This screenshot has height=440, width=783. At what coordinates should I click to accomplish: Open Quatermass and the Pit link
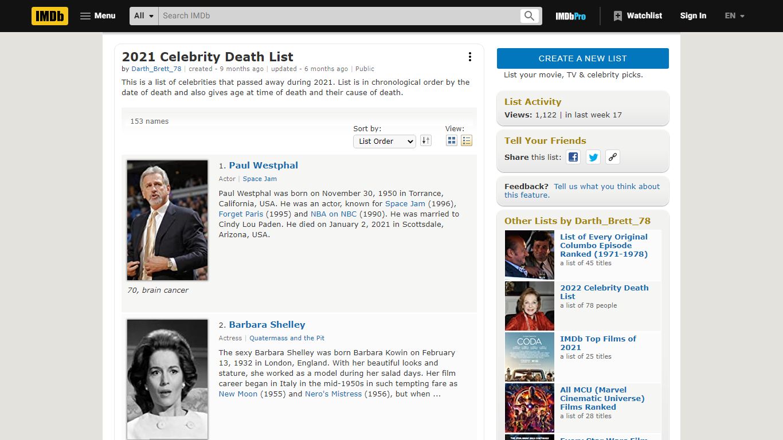coord(287,338)
